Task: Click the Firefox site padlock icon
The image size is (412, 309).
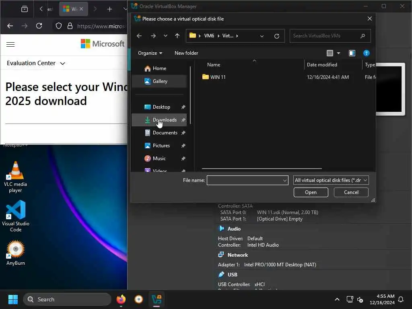Action: (x=70, y=26)
